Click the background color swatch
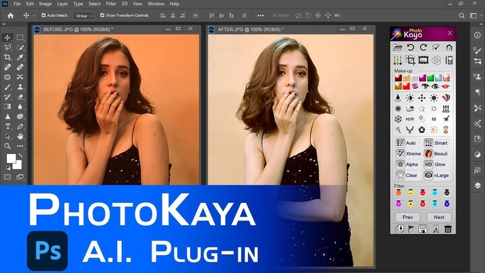This screenshot has height=273, width=485. [x=18, y=165]
